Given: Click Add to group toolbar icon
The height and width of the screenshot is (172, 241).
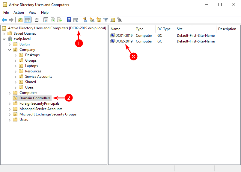Looking at the screenshot, I should [120, 20].
